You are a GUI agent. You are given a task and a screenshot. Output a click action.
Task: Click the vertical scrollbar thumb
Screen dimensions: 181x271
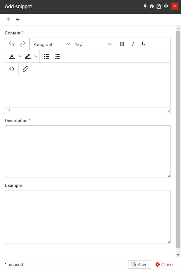[x=178, y=139]
